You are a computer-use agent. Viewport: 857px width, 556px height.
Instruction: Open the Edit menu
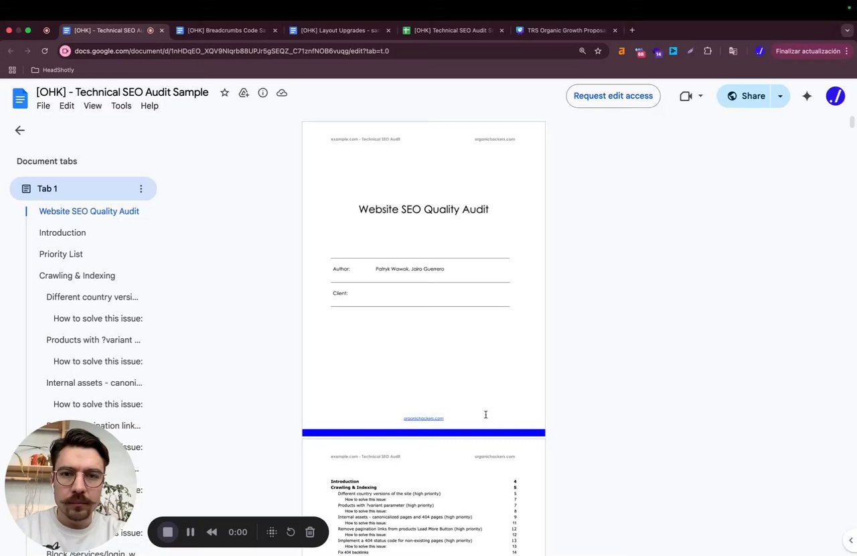click(67, 106)
